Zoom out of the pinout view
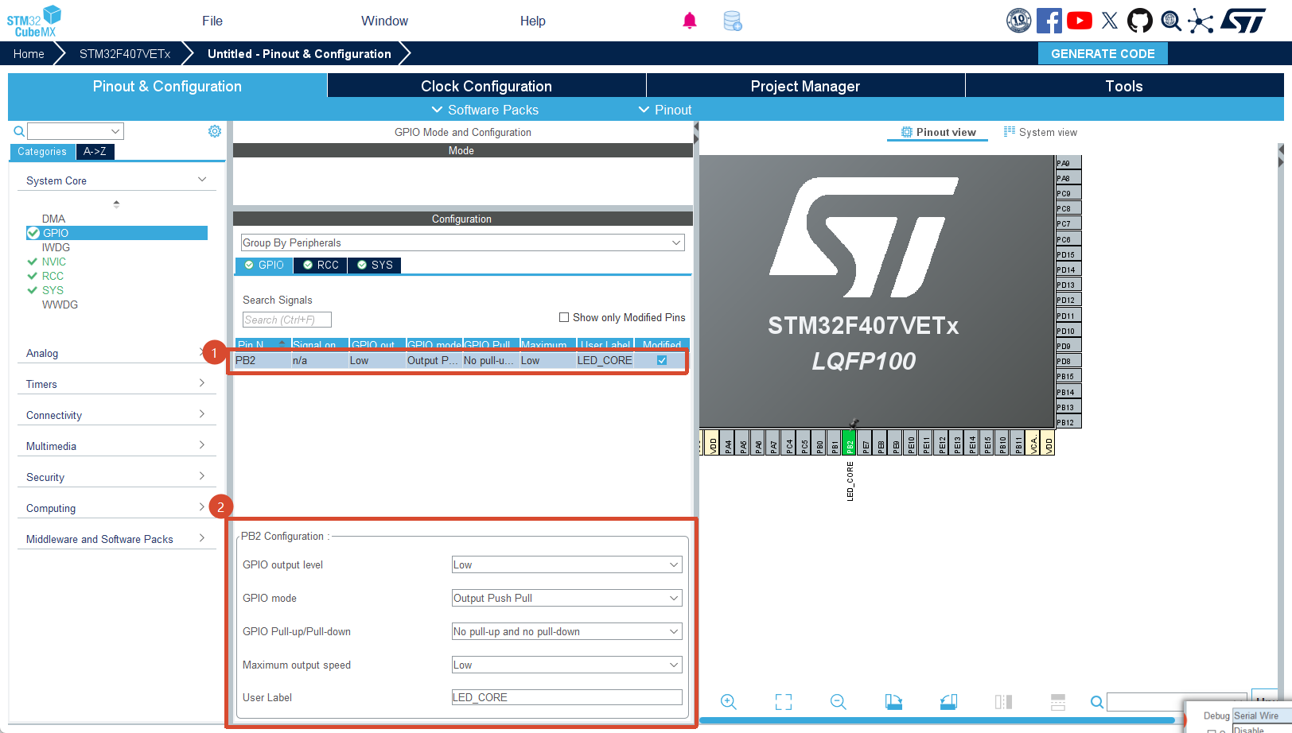This screenshot has width=1292, height=733. point(839,702)
